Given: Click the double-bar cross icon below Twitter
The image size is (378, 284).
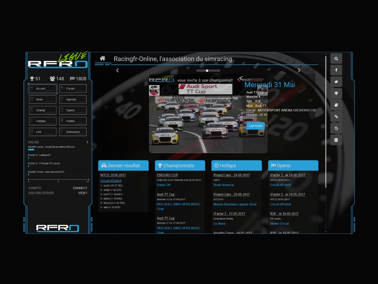Looking at the screenshot, I should point(336,93).
